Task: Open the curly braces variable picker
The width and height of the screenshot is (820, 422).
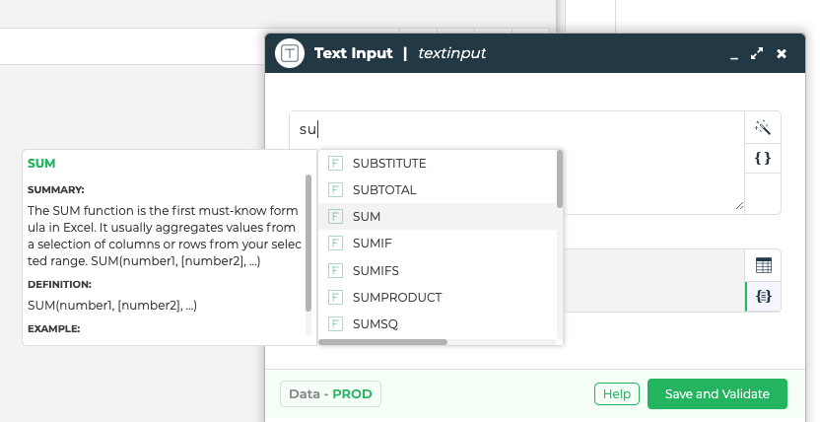Action: pos(763,158)
